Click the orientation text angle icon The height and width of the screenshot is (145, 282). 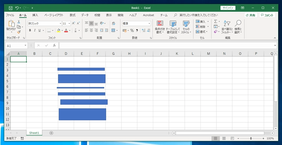tap(102, 23)
